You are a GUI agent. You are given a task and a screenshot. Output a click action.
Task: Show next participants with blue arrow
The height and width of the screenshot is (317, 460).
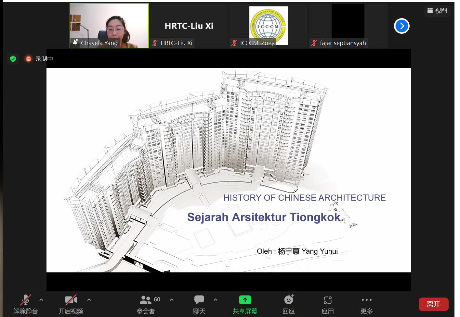coord(402,26)
